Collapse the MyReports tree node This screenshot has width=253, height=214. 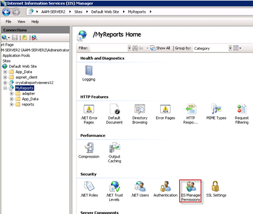5,88
